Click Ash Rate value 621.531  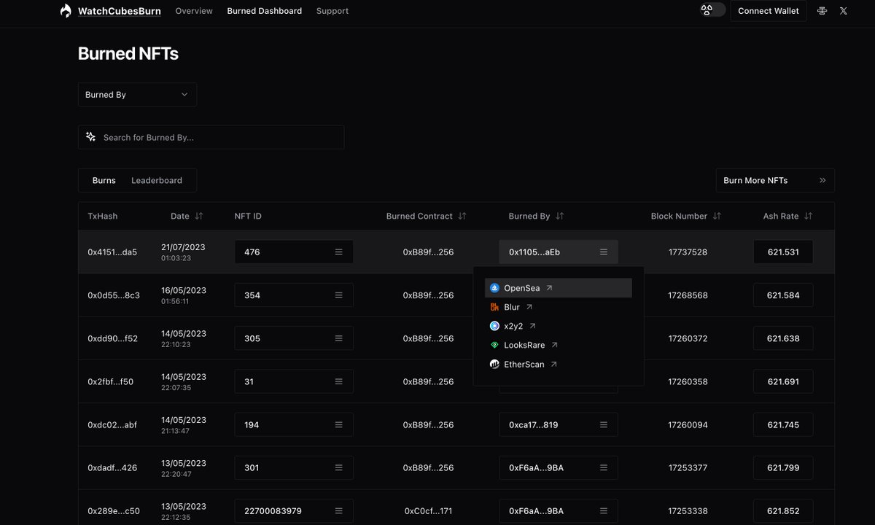[783, 252]
